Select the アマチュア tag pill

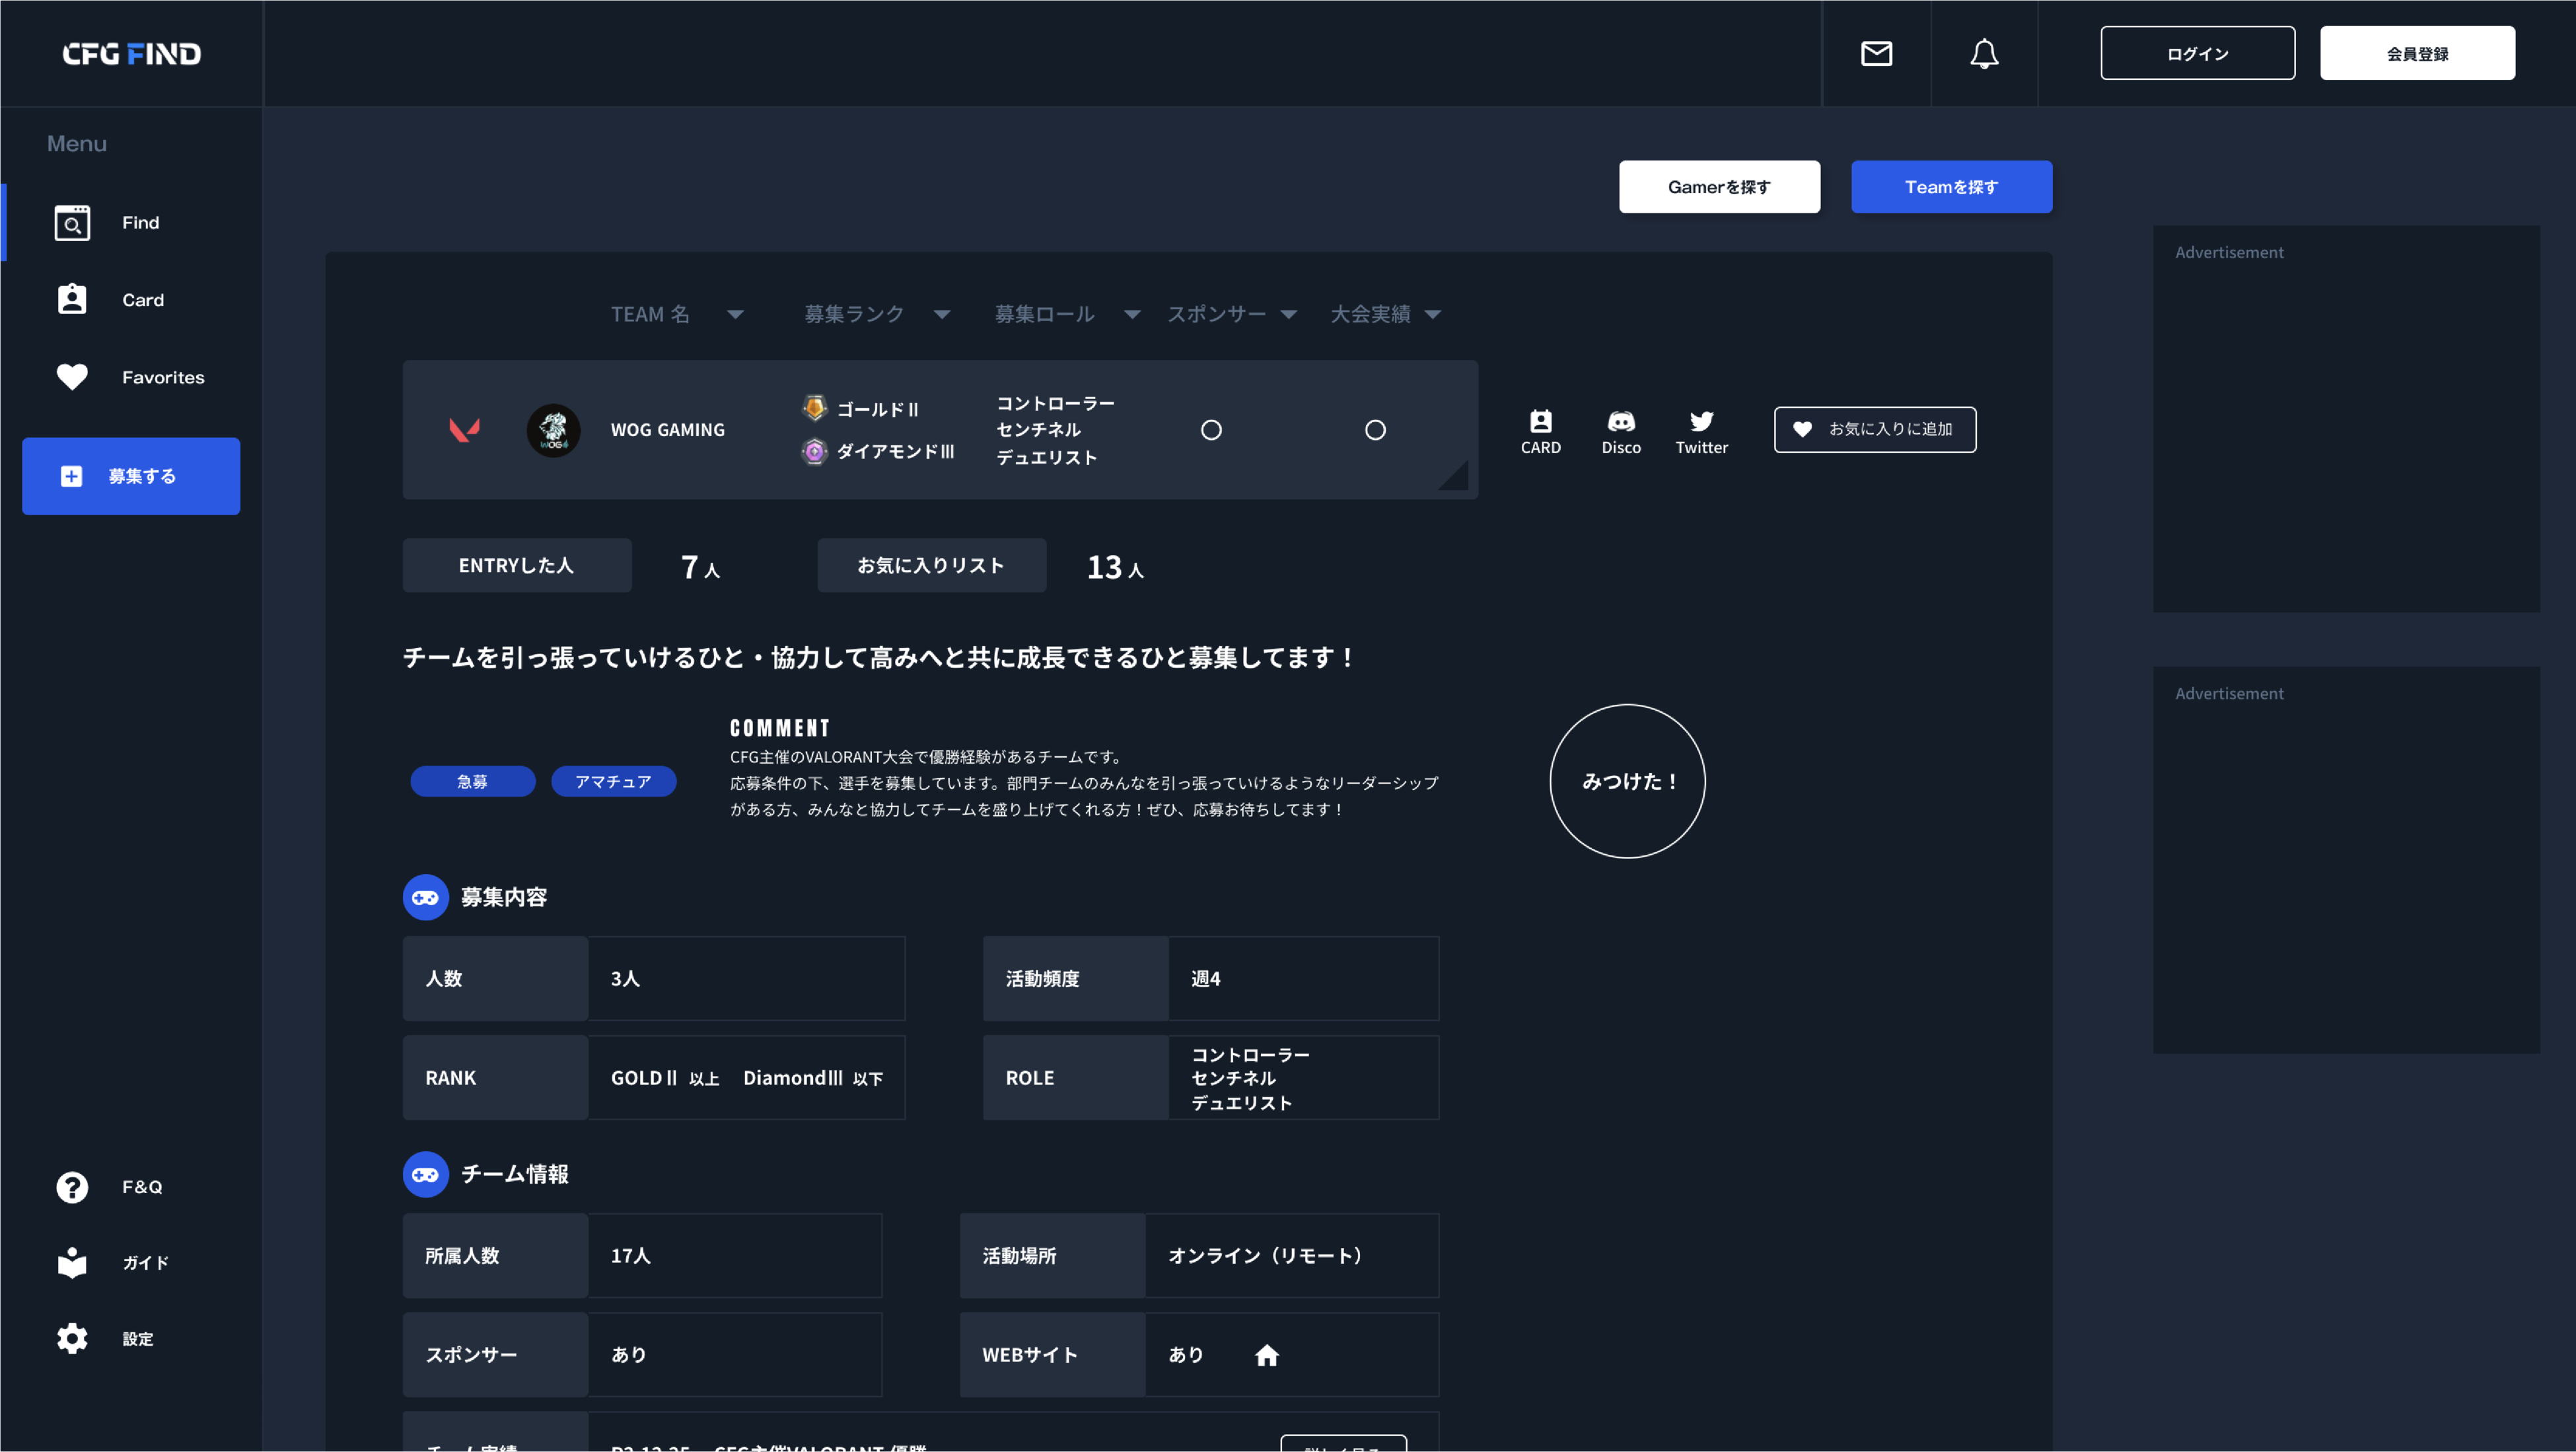coord(613,781)
